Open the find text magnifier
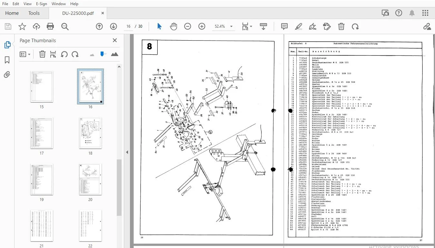Viewport: 435px width, 248px height. 65,26
